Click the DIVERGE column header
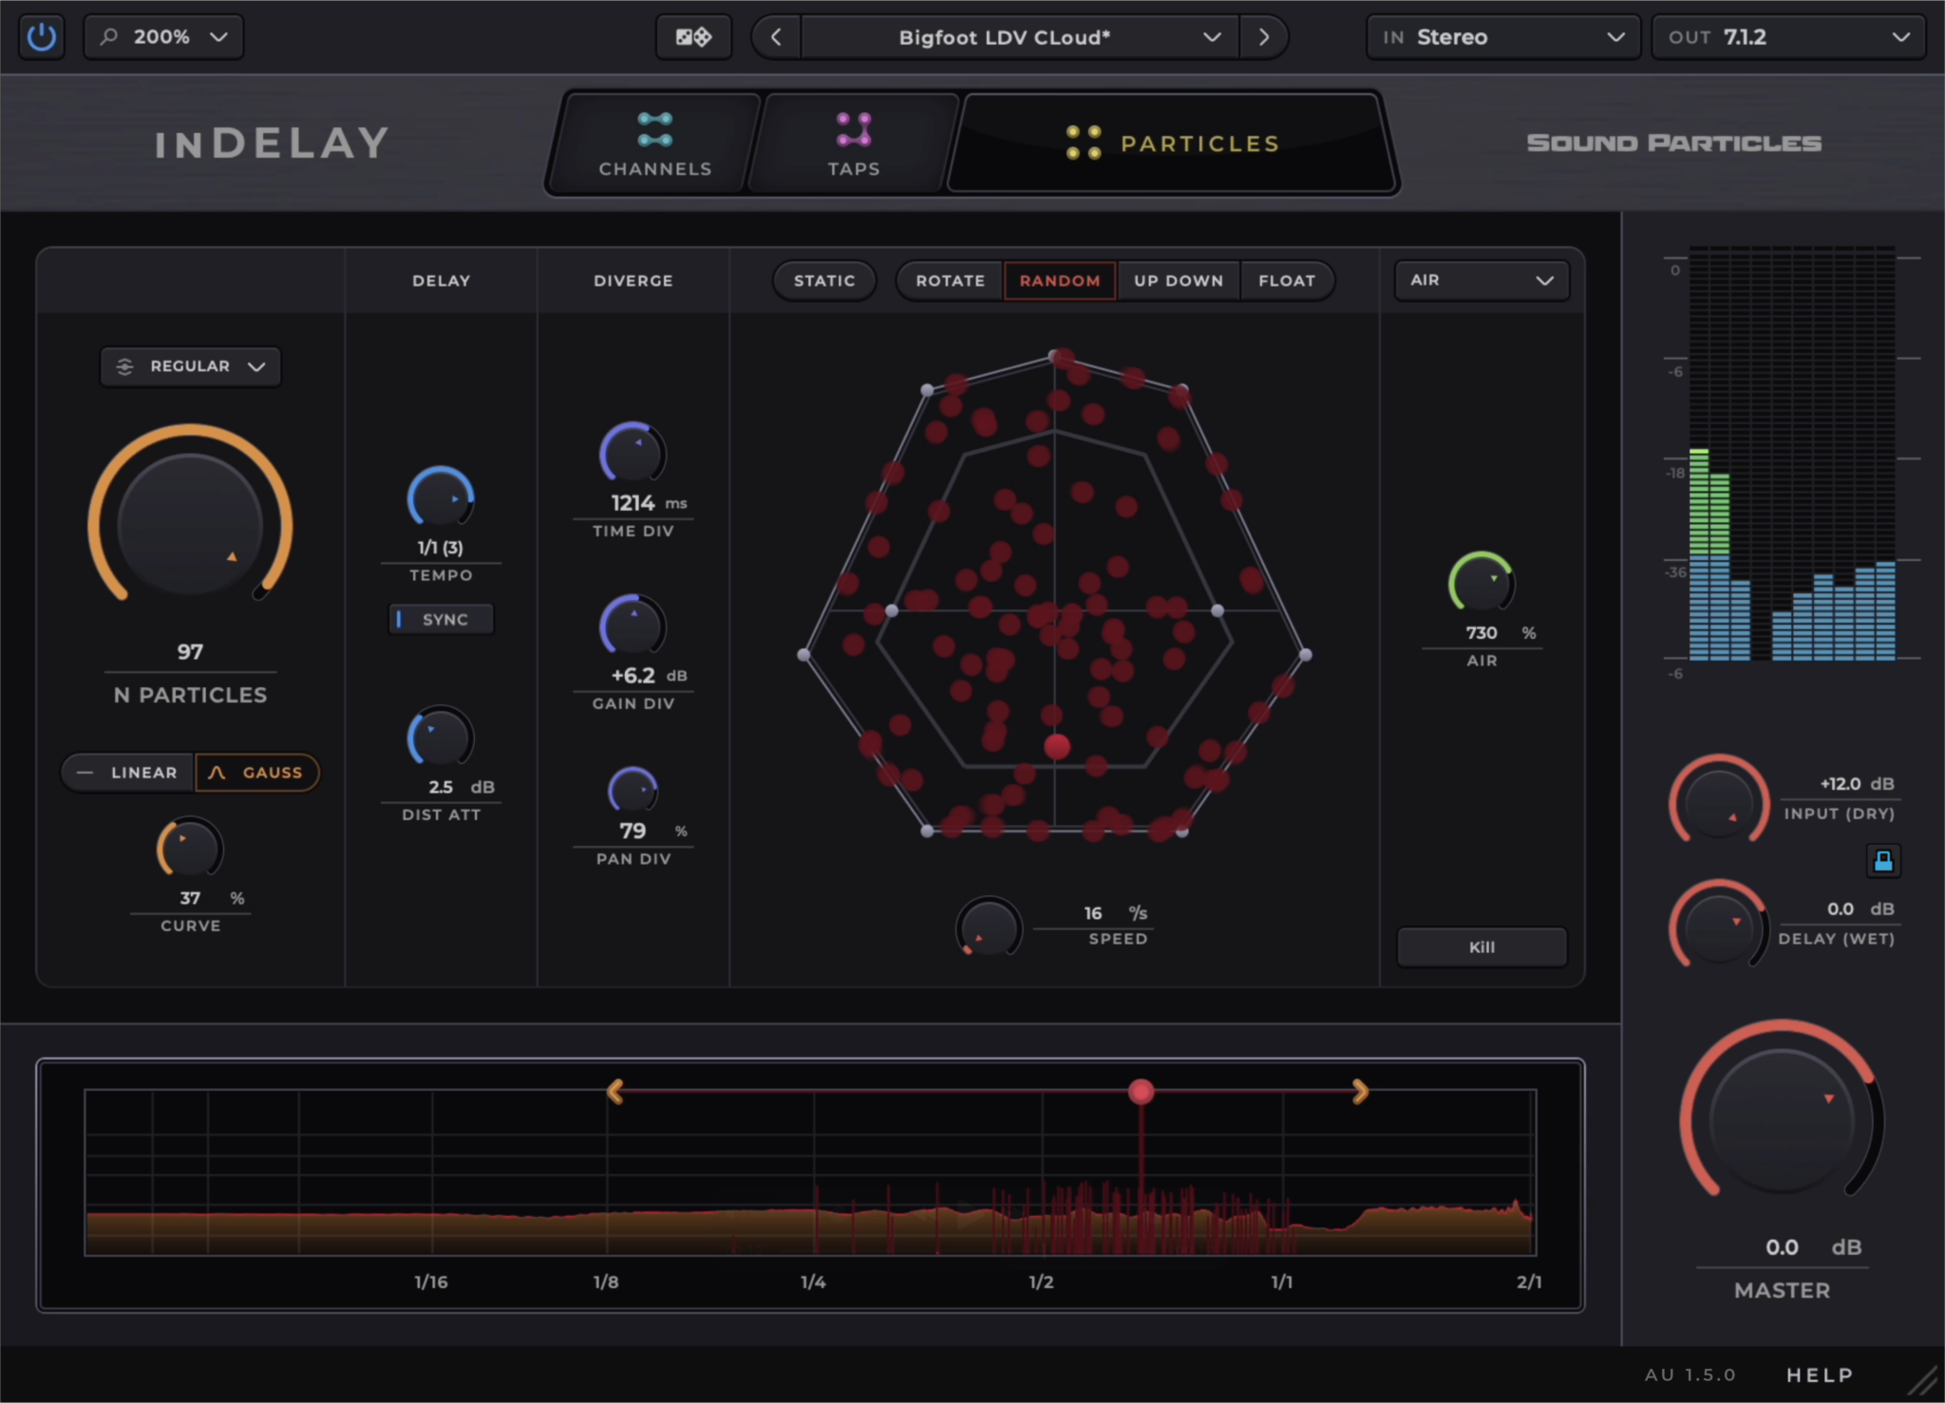 pyautogui.click(x=633, y=281)
